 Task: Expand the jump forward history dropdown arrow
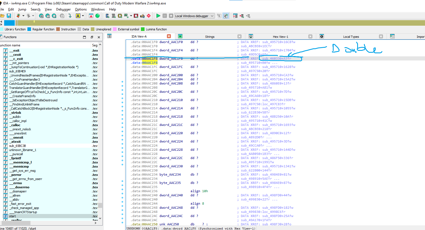33,16
